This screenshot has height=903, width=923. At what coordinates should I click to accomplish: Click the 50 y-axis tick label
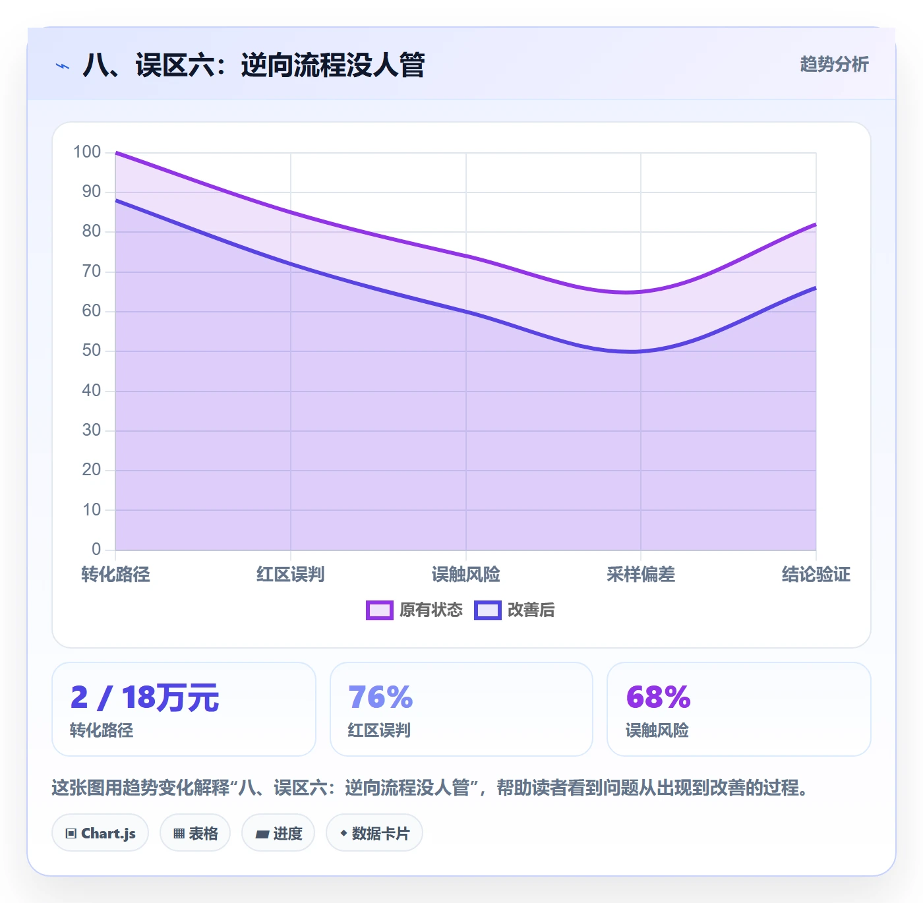click(x=92, y=351)
